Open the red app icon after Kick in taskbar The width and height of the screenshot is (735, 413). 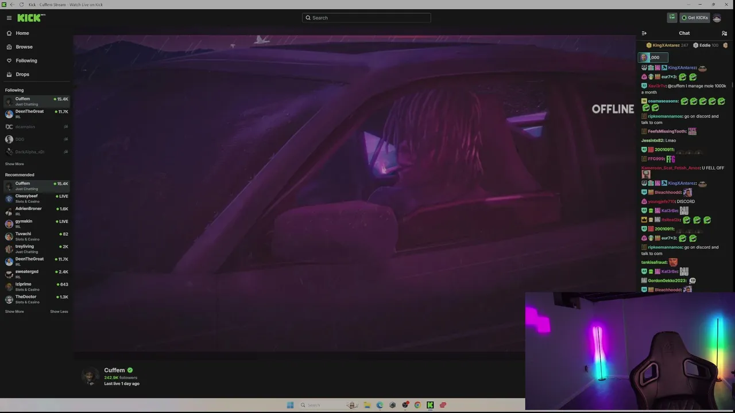tap(443, 405)
